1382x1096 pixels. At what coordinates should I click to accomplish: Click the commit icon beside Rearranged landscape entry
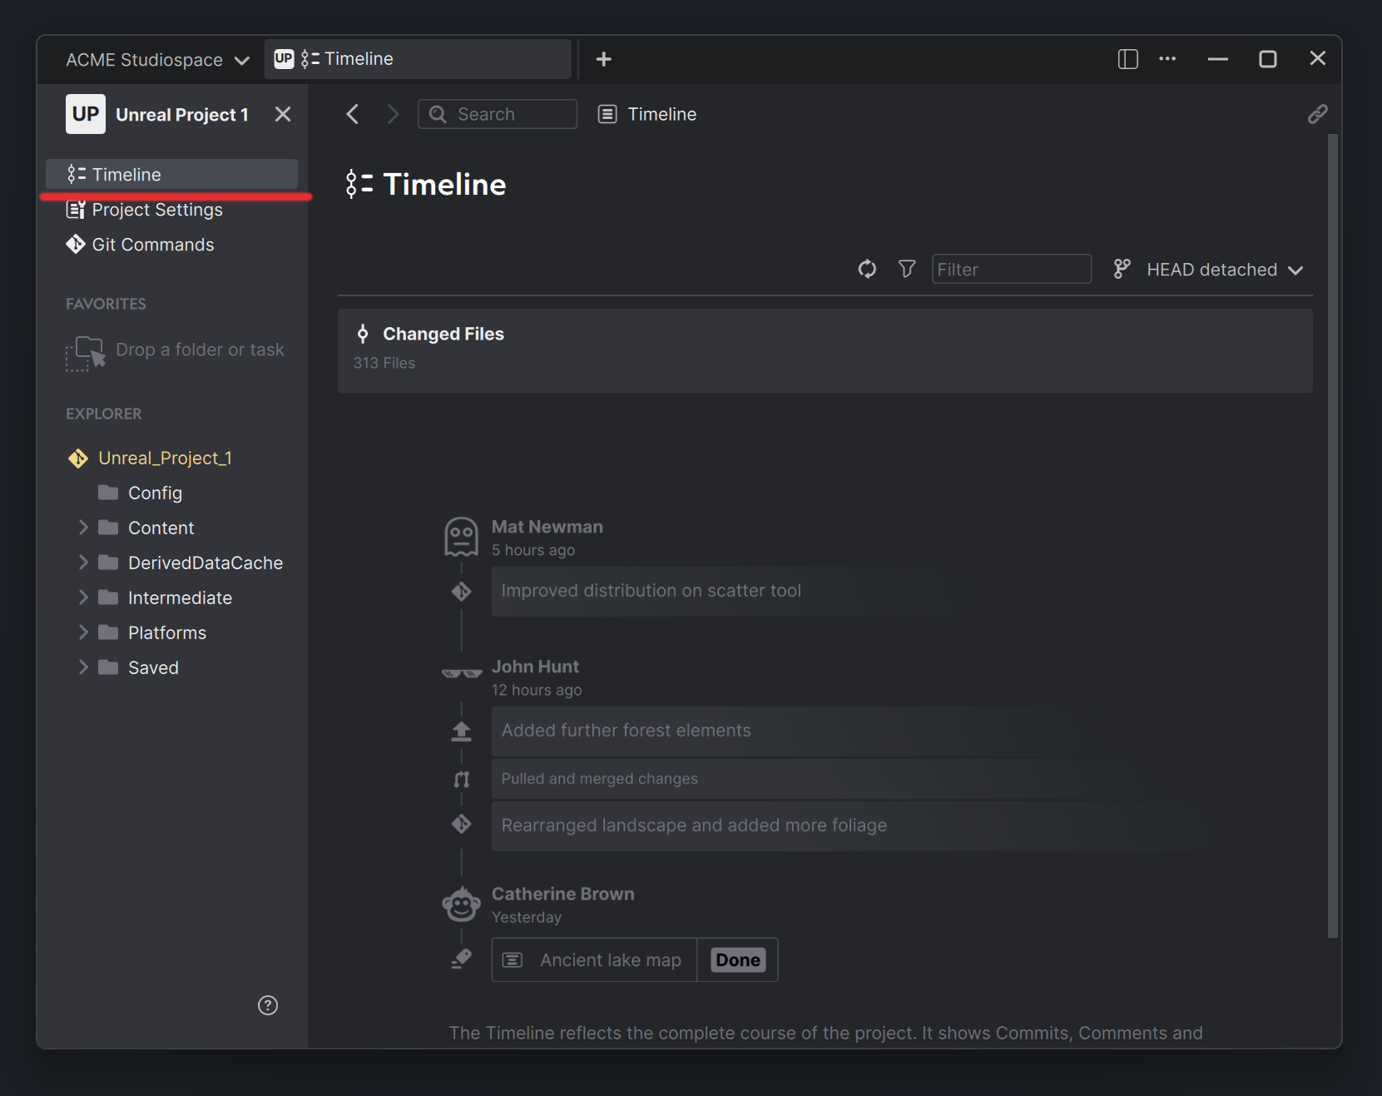(x=461, y=824)
